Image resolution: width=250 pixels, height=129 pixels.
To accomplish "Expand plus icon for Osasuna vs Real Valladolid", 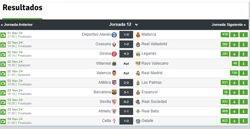I will click(x=234, y=44).
